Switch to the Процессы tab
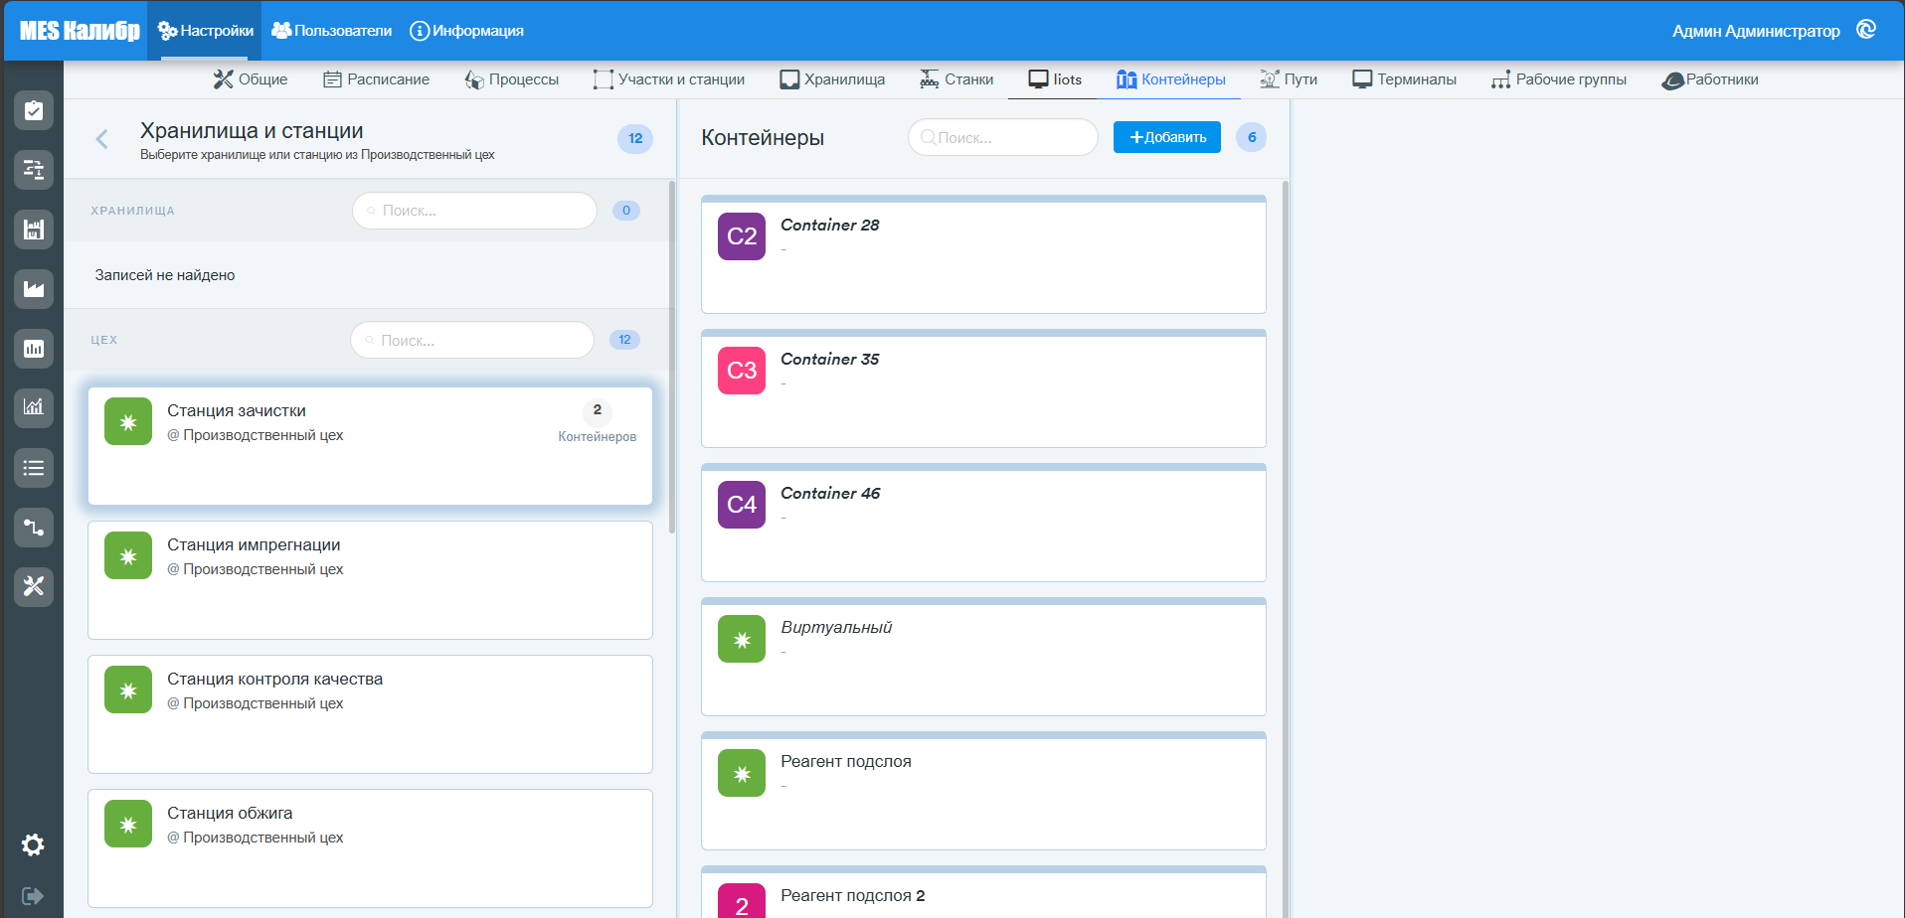The image size is (1905, 918). (x=512, y=79)
